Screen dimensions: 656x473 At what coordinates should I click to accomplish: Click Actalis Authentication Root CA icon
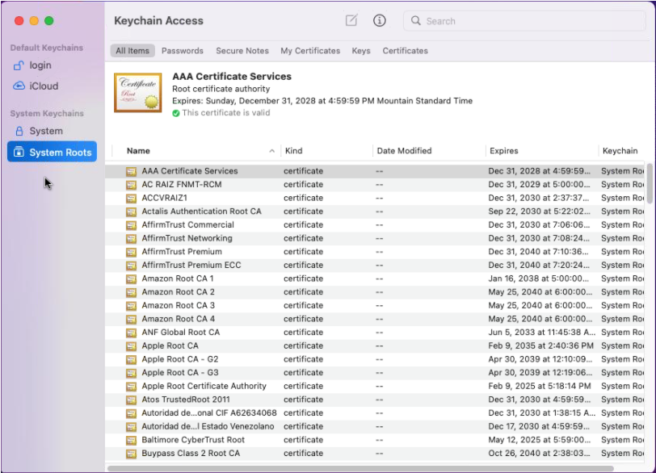[x=132, y=211]
